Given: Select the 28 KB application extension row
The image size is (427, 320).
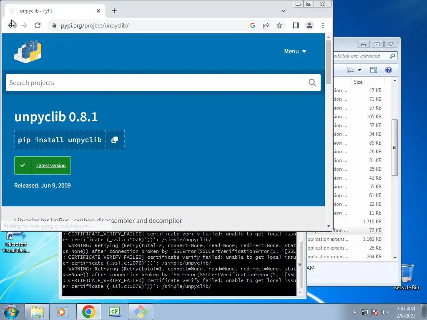Looking at the screenshot, I should (345, 248).
